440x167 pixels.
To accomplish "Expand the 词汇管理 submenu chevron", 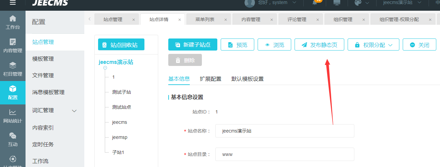I will coord(75,111).
